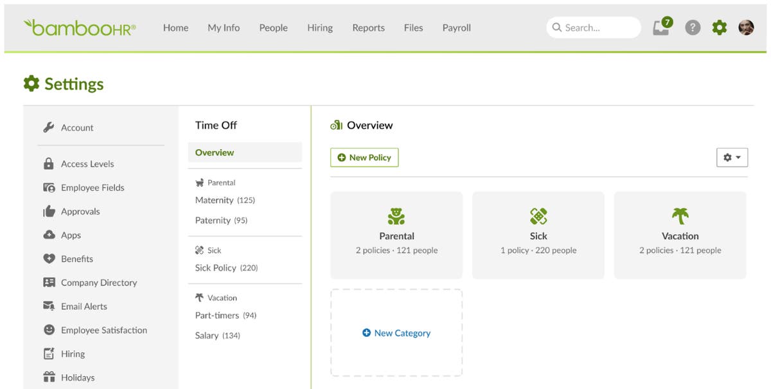
Task: Click the notifications inbox icon
Action: [x=661, y=28]
